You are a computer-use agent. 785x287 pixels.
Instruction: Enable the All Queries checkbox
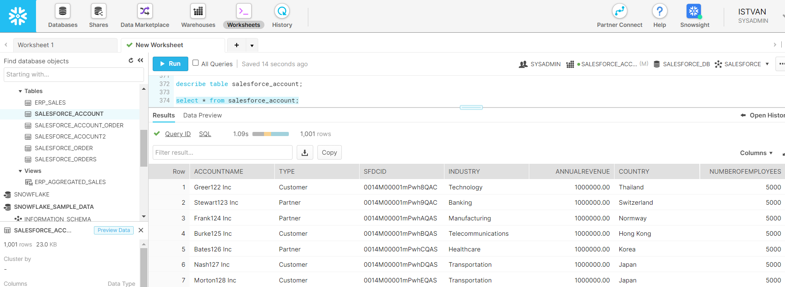tap(196, 63)
